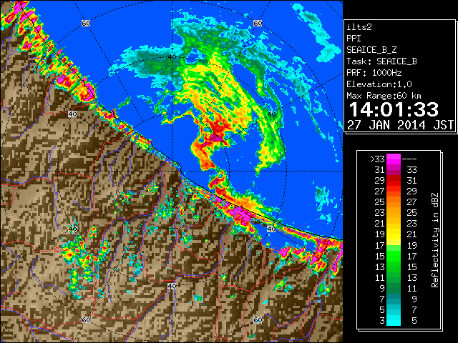Select the 'Task: SEAICE_B' line
Viewport: 458px width, 343px height.
point(381,61)
